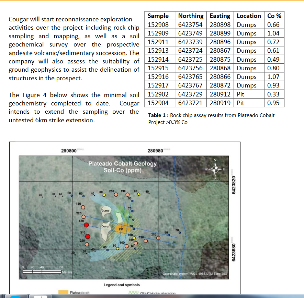Click Easting value 280912
The height and width of the screenshot is (298, 304).
pyautogui.click(x=220, y=94)
